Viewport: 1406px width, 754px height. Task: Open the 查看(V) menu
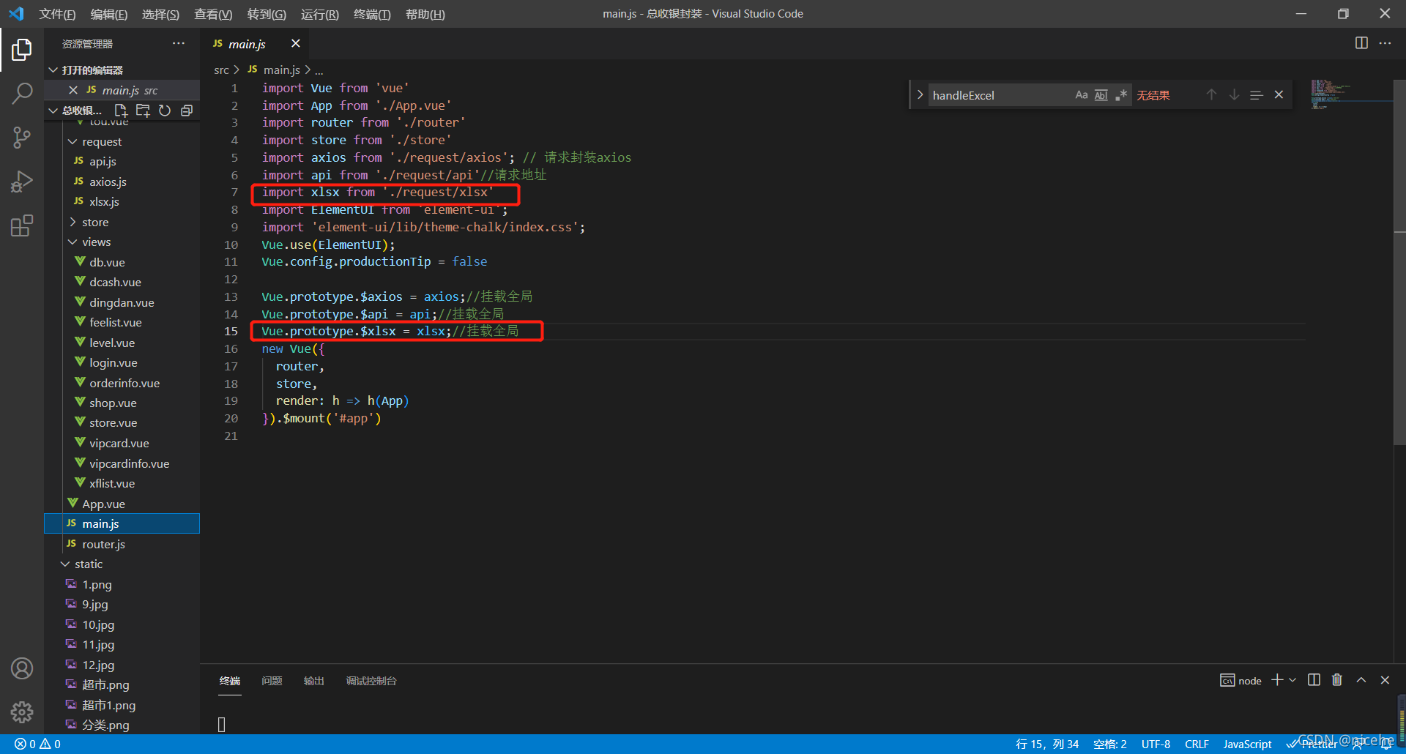(212, 14)
